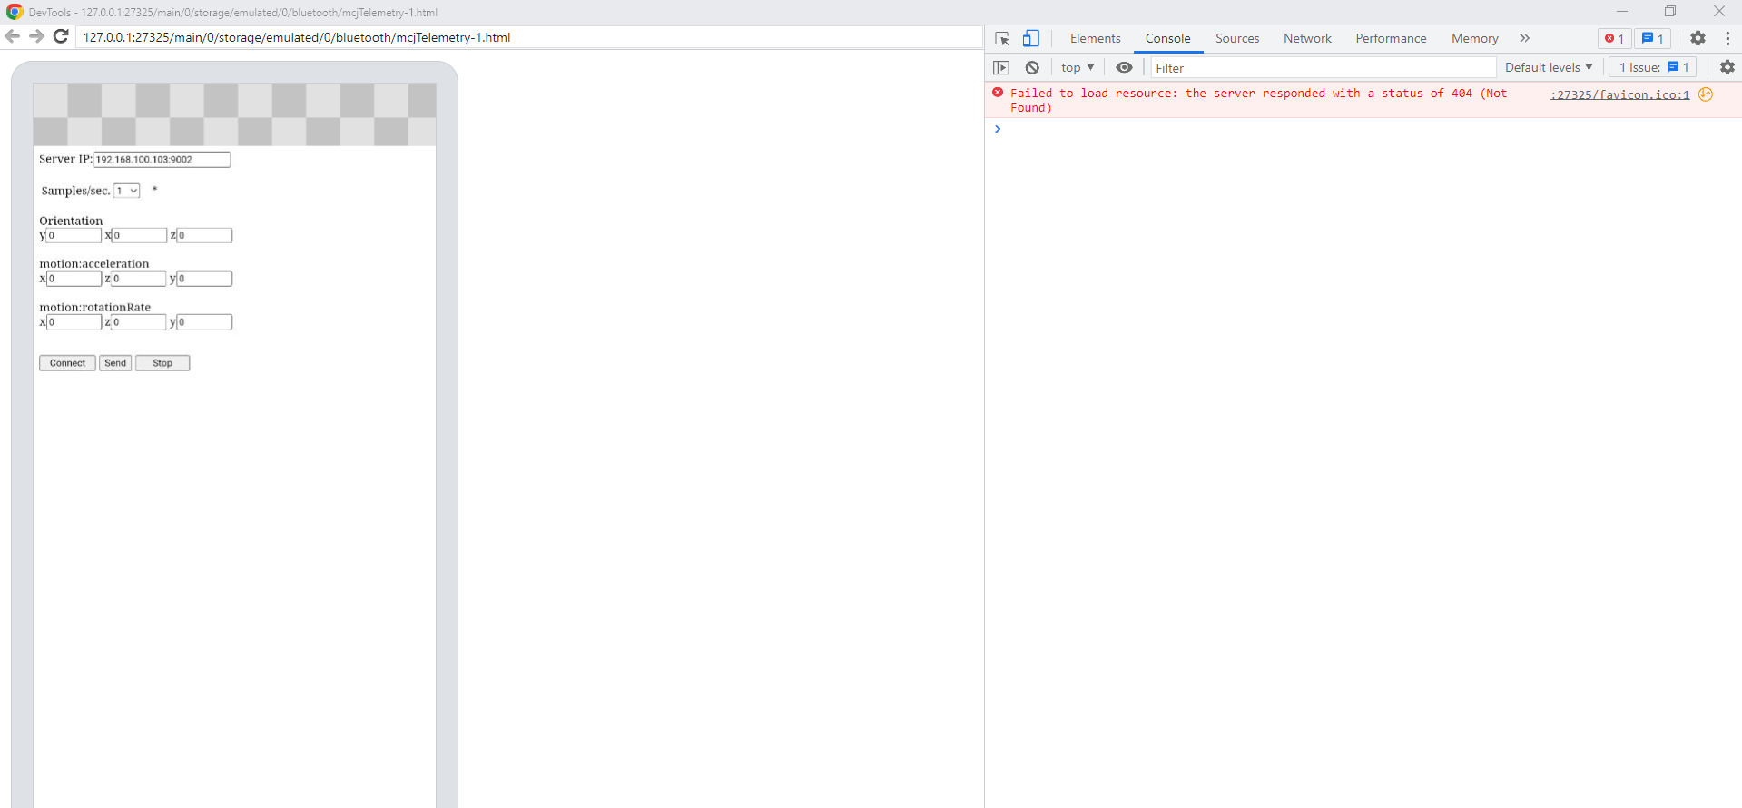Image resolution: width=1742 pixels, height=808 pixels.
Task: Switch to the Elements tab
Action: 1095,38
